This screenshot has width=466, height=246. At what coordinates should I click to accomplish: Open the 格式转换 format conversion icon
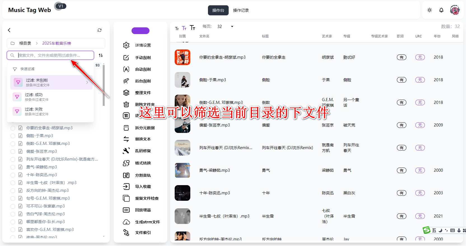[126, 163]
